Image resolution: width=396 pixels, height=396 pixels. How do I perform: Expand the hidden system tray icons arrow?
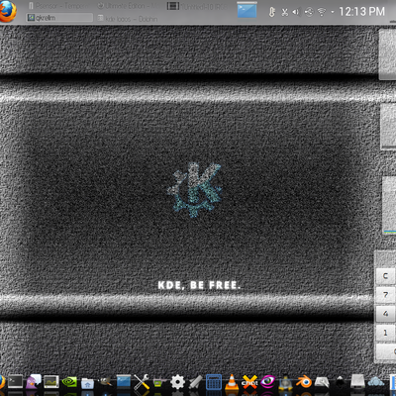point(333,12)
